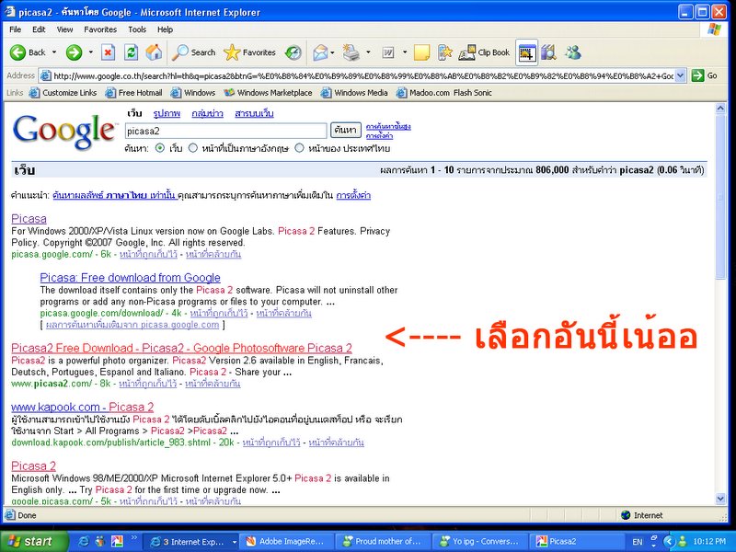The height and width of the screenshot is (552, 736).
Task: Open the Home page icon
Action: point(154,52)
